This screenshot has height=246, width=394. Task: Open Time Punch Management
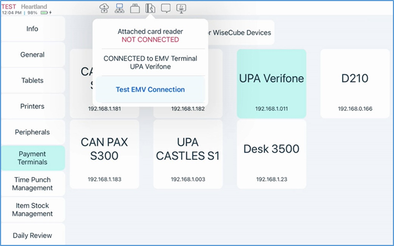pos(33,184)
